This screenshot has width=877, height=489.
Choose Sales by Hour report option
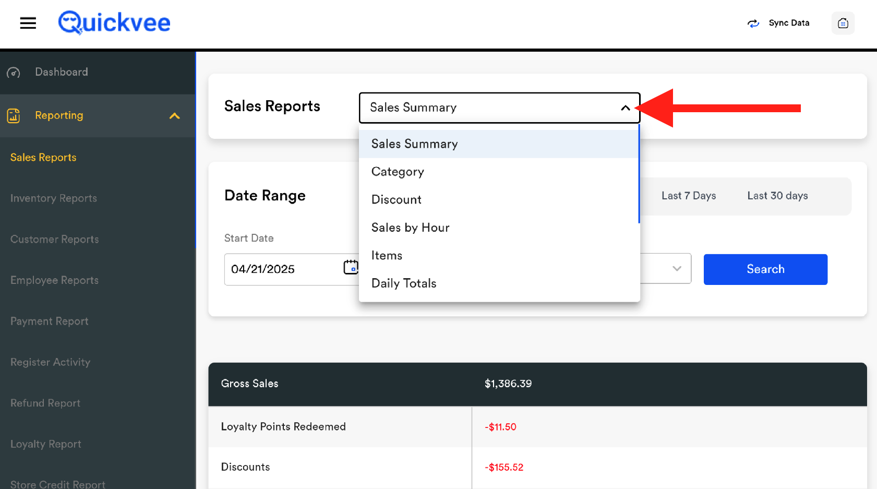click(x=410, y=228)
